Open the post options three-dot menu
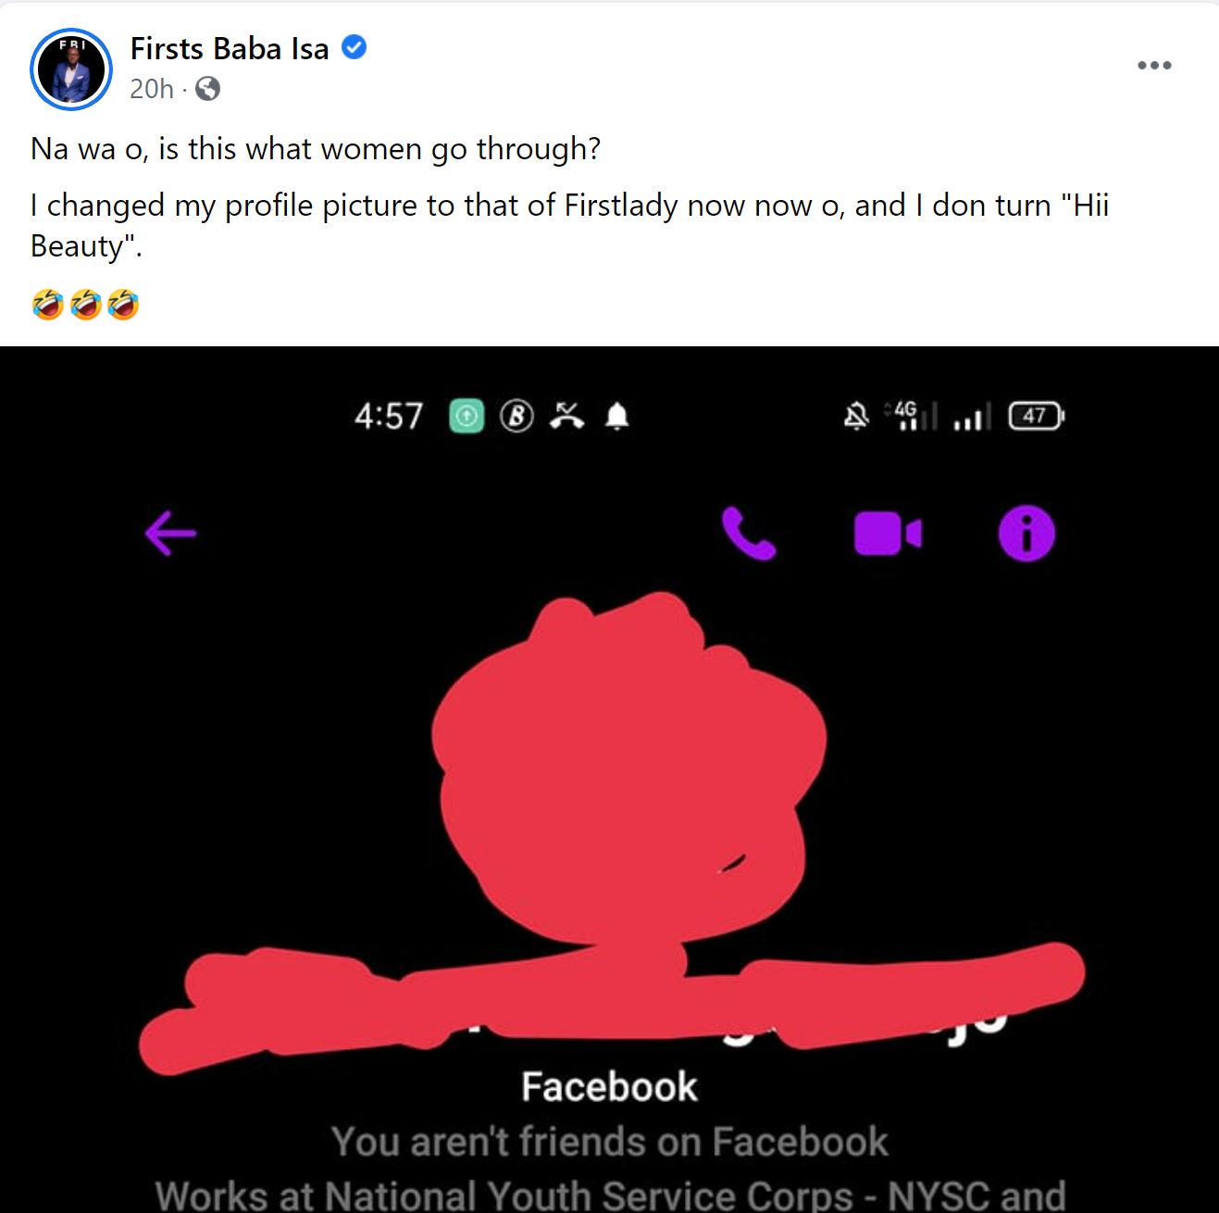Viewport: 1219px width, 1213px height. 1154,66
